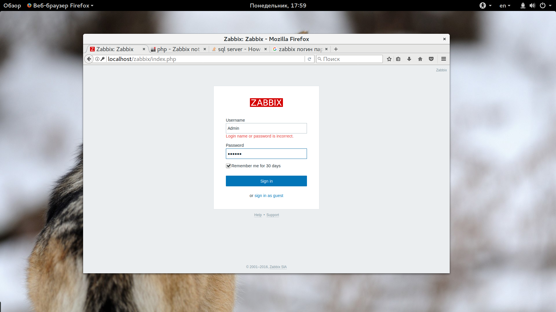Click the notification bell icon in top bar
556x312 pixels.
coord(523,5)
